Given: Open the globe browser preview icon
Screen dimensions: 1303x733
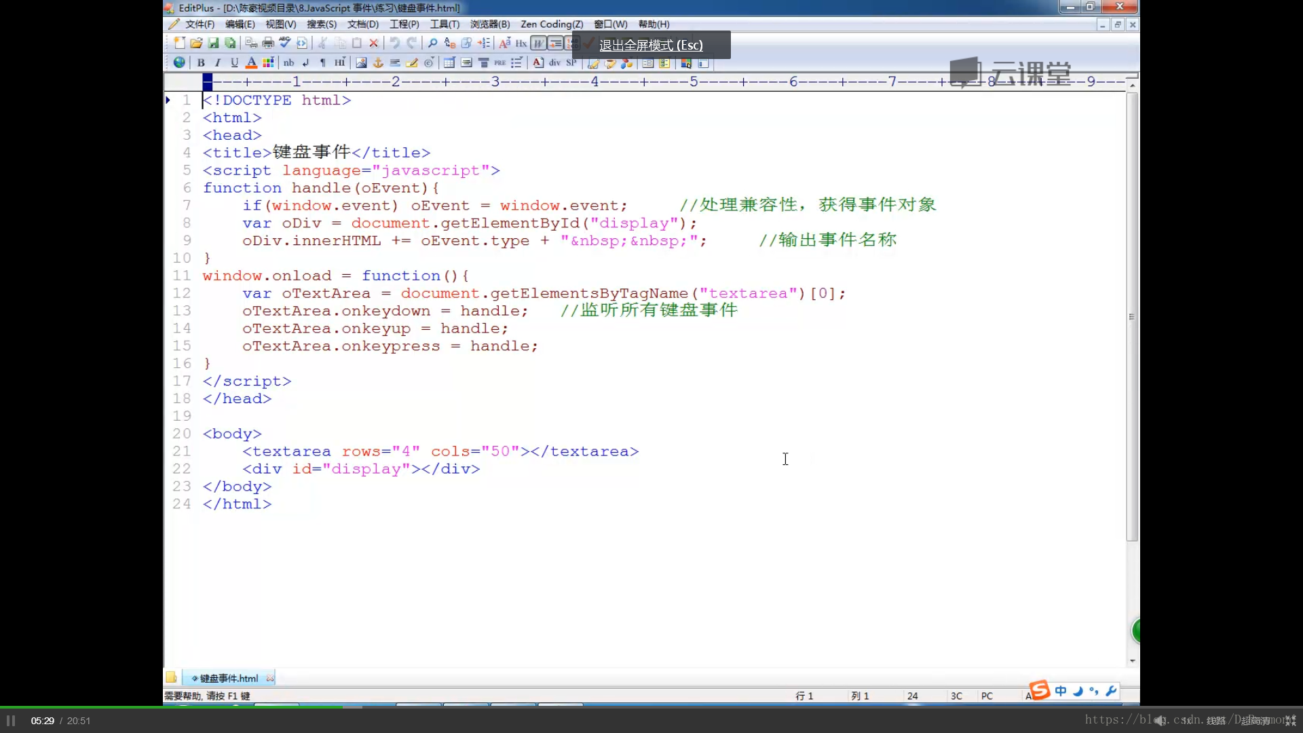Looking at the screenshot, I should 179,62.
